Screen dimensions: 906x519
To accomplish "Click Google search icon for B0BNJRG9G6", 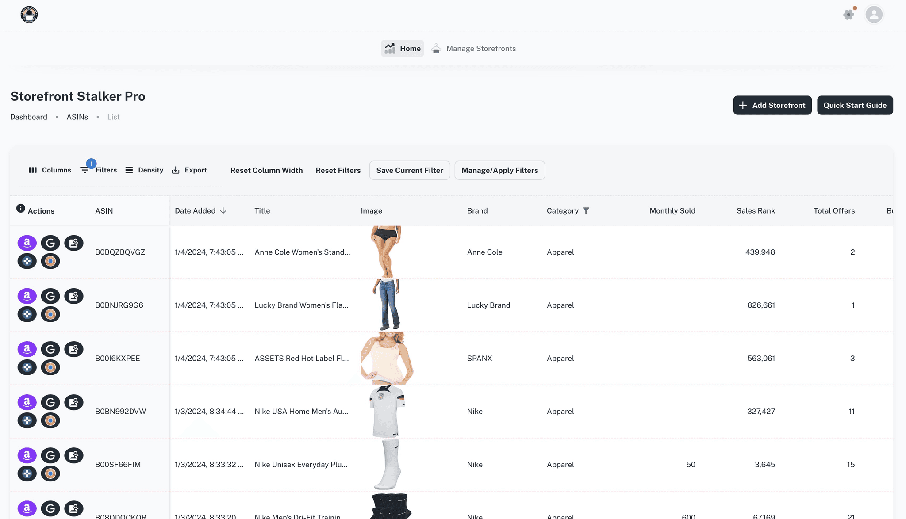I will coord(50,296).
